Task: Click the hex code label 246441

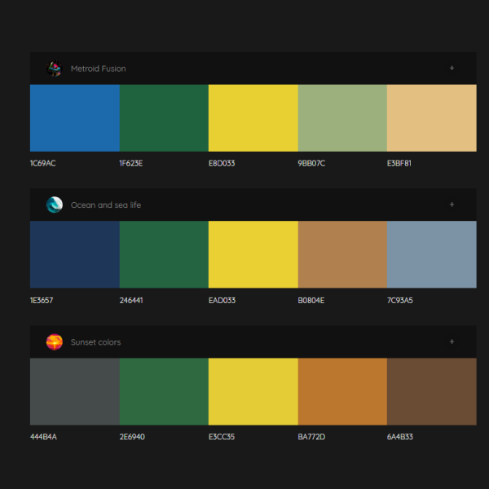Action: 131,301
